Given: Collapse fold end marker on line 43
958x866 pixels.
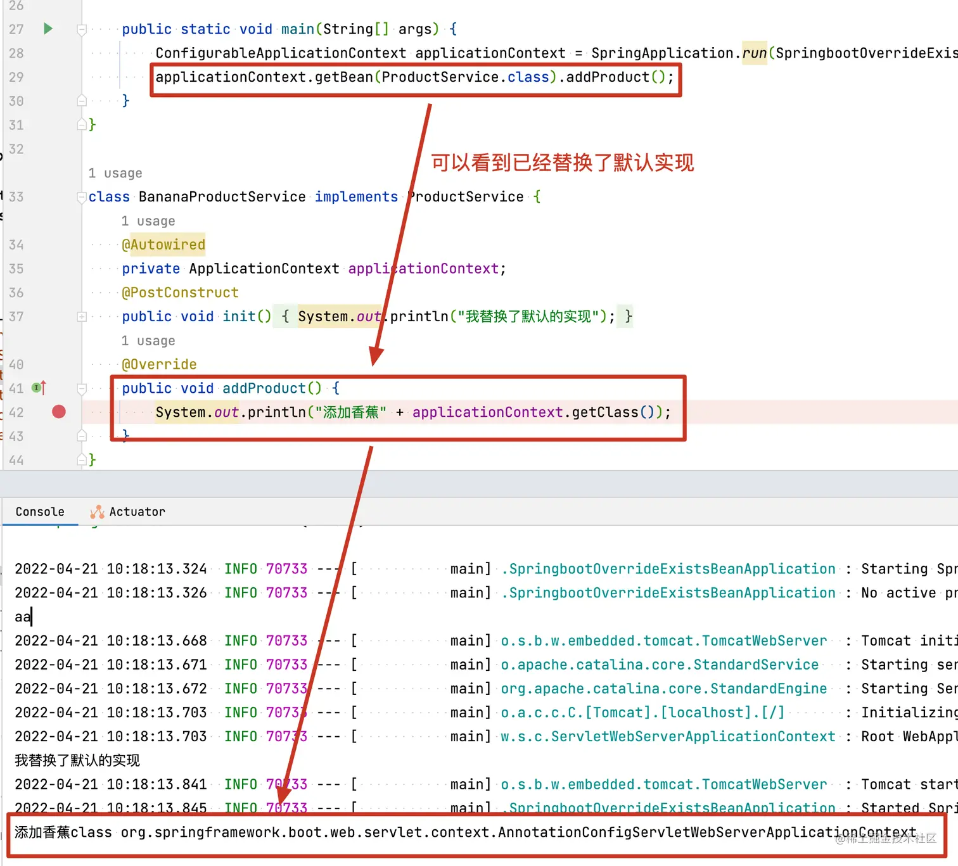Looking at the screenshot, I should (82, 436).
